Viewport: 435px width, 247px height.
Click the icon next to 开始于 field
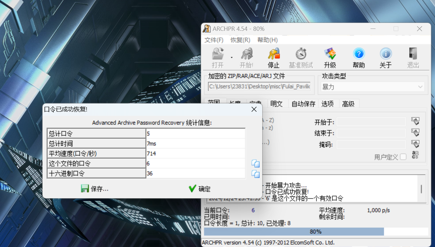(x=415, y=121)
